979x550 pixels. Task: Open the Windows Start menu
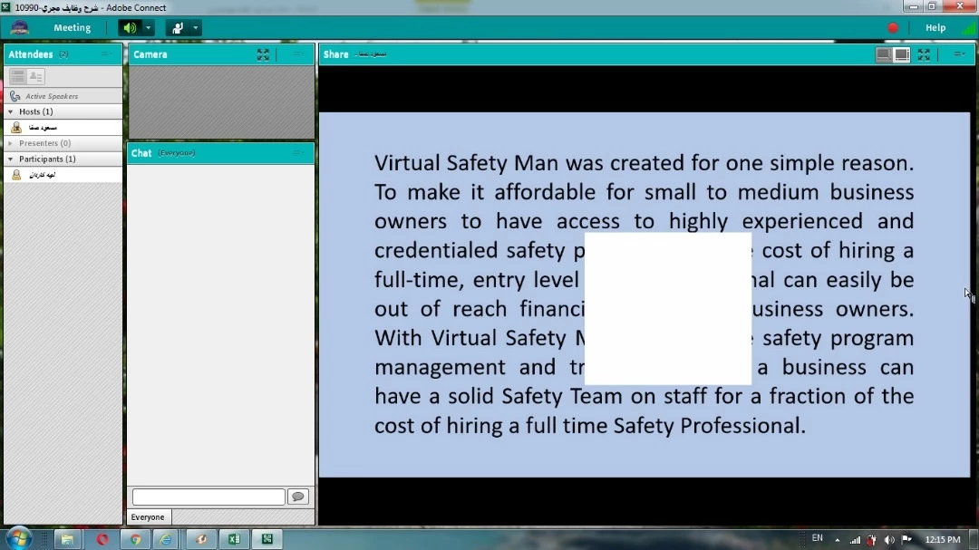click(x=18, y=538)
